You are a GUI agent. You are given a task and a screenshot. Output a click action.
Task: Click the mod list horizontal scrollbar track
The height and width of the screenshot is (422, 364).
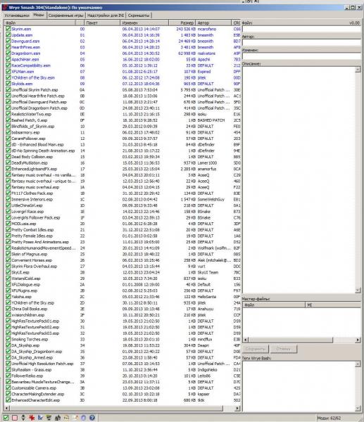point(229,408)
